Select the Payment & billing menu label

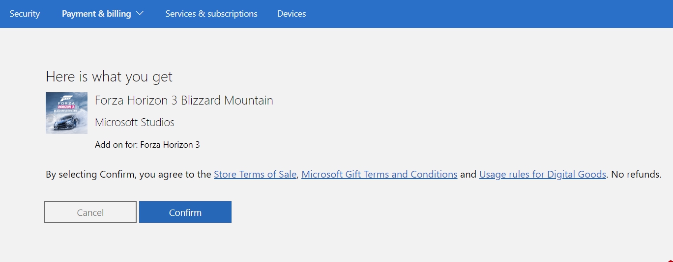96,14
